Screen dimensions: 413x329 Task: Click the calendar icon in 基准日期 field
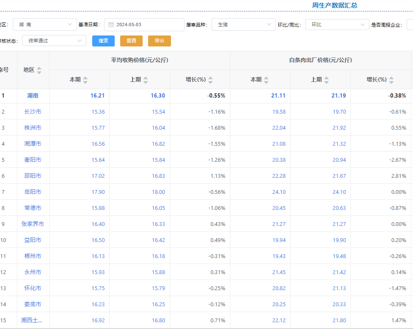pyautogui.click(x=111, y=24)
